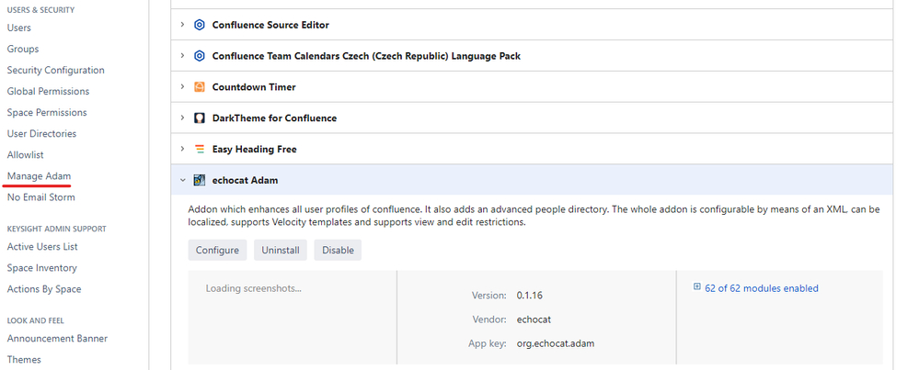Click the Countdown Timer title
The height and width of the screenshot is (370, 919).
coord(254,86)
